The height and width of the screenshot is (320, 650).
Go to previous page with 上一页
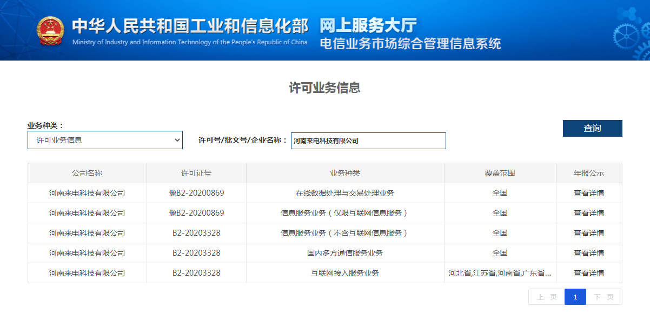(547, 297)
